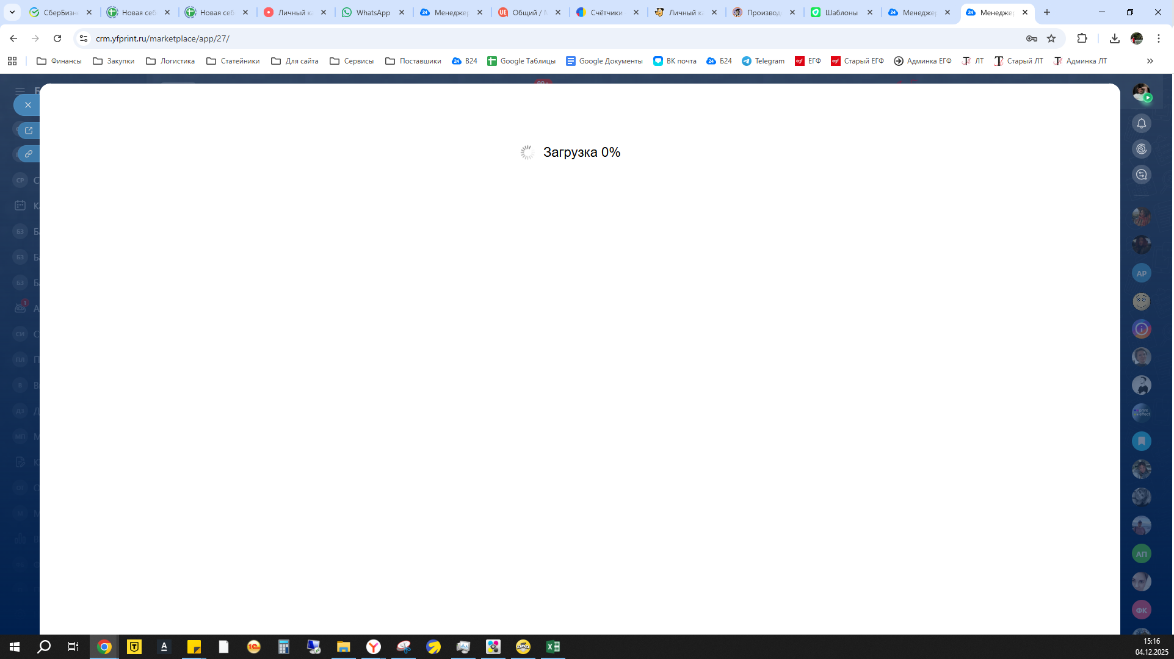Open Финансы bookmarks folder
Screen dimensions: 1174x659
coord(59,61)
